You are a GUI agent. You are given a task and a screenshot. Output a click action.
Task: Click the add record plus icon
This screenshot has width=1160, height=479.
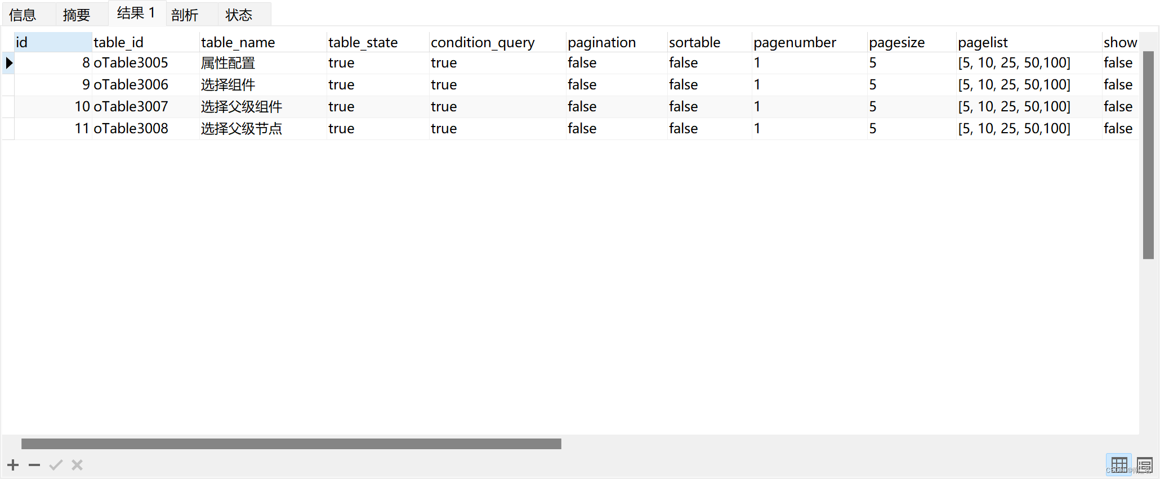(x=13, y=465)
